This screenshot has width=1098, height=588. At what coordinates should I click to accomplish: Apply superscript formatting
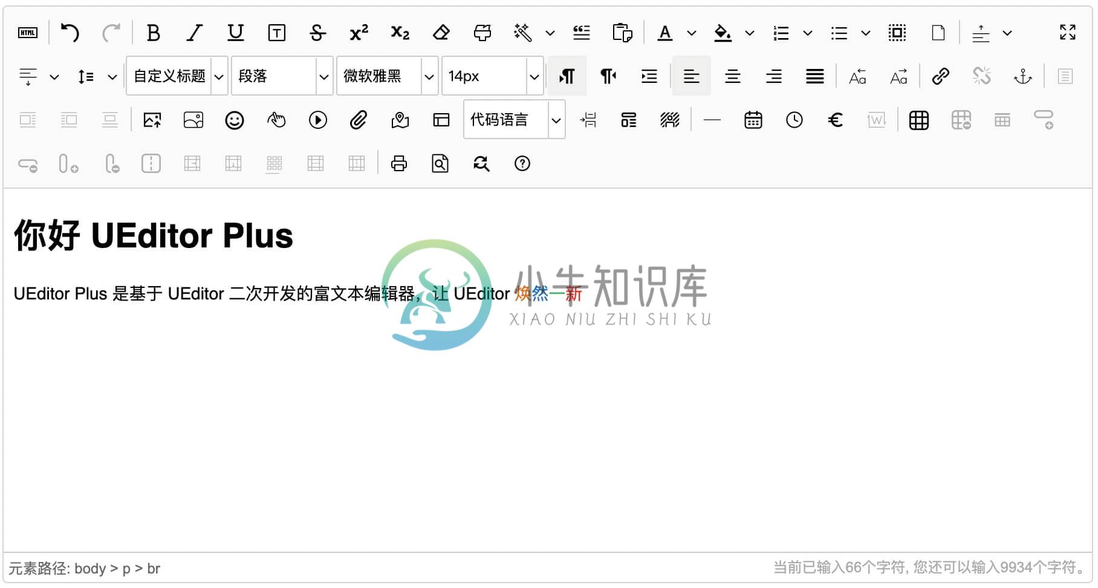pos(359,33)
